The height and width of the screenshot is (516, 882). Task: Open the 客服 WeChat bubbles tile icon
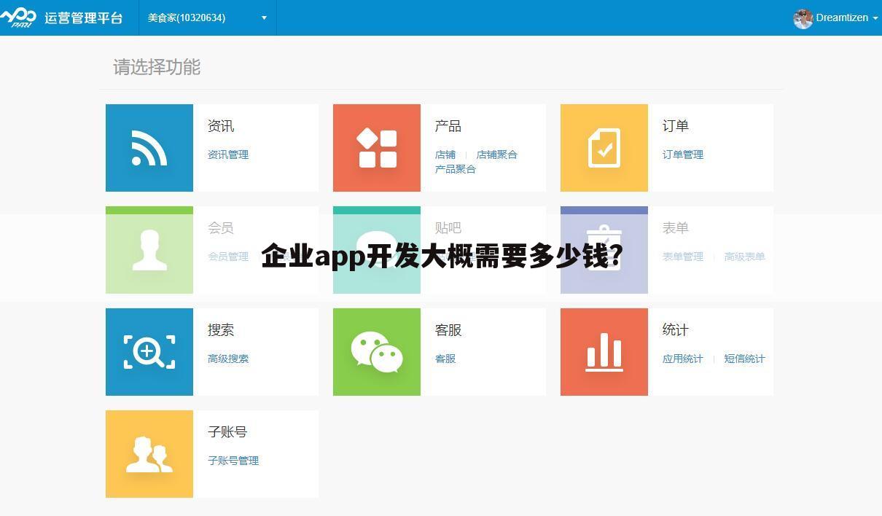pyautogui.click(x=377, y=352)
